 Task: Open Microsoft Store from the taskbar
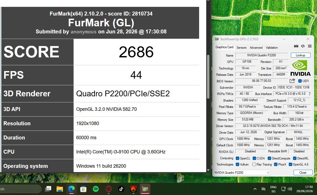tap(83, 189)
